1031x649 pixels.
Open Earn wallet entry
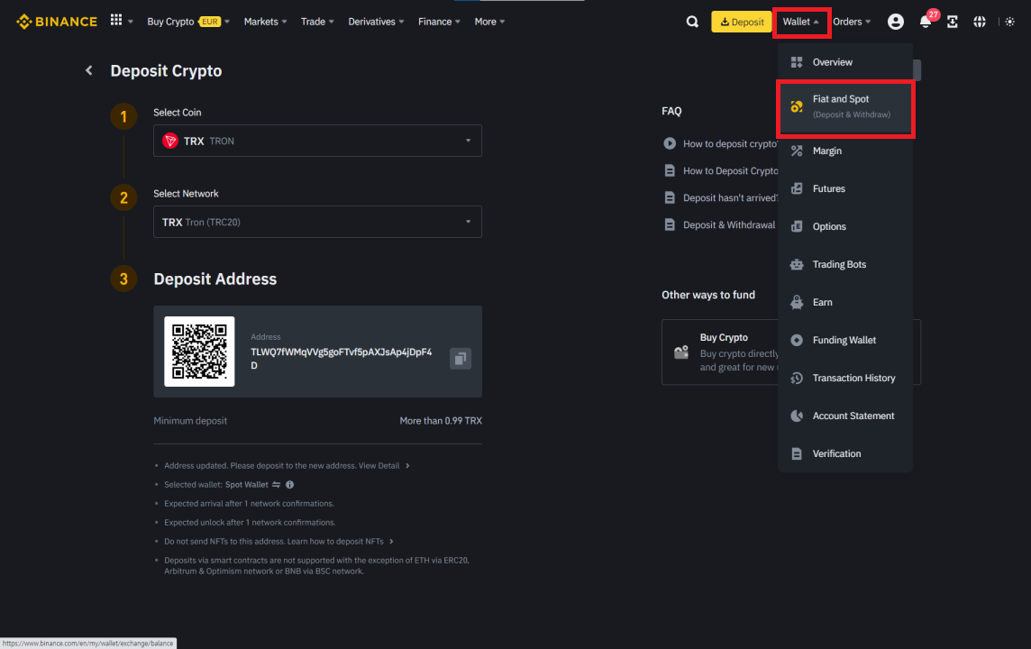click(845, 303)
